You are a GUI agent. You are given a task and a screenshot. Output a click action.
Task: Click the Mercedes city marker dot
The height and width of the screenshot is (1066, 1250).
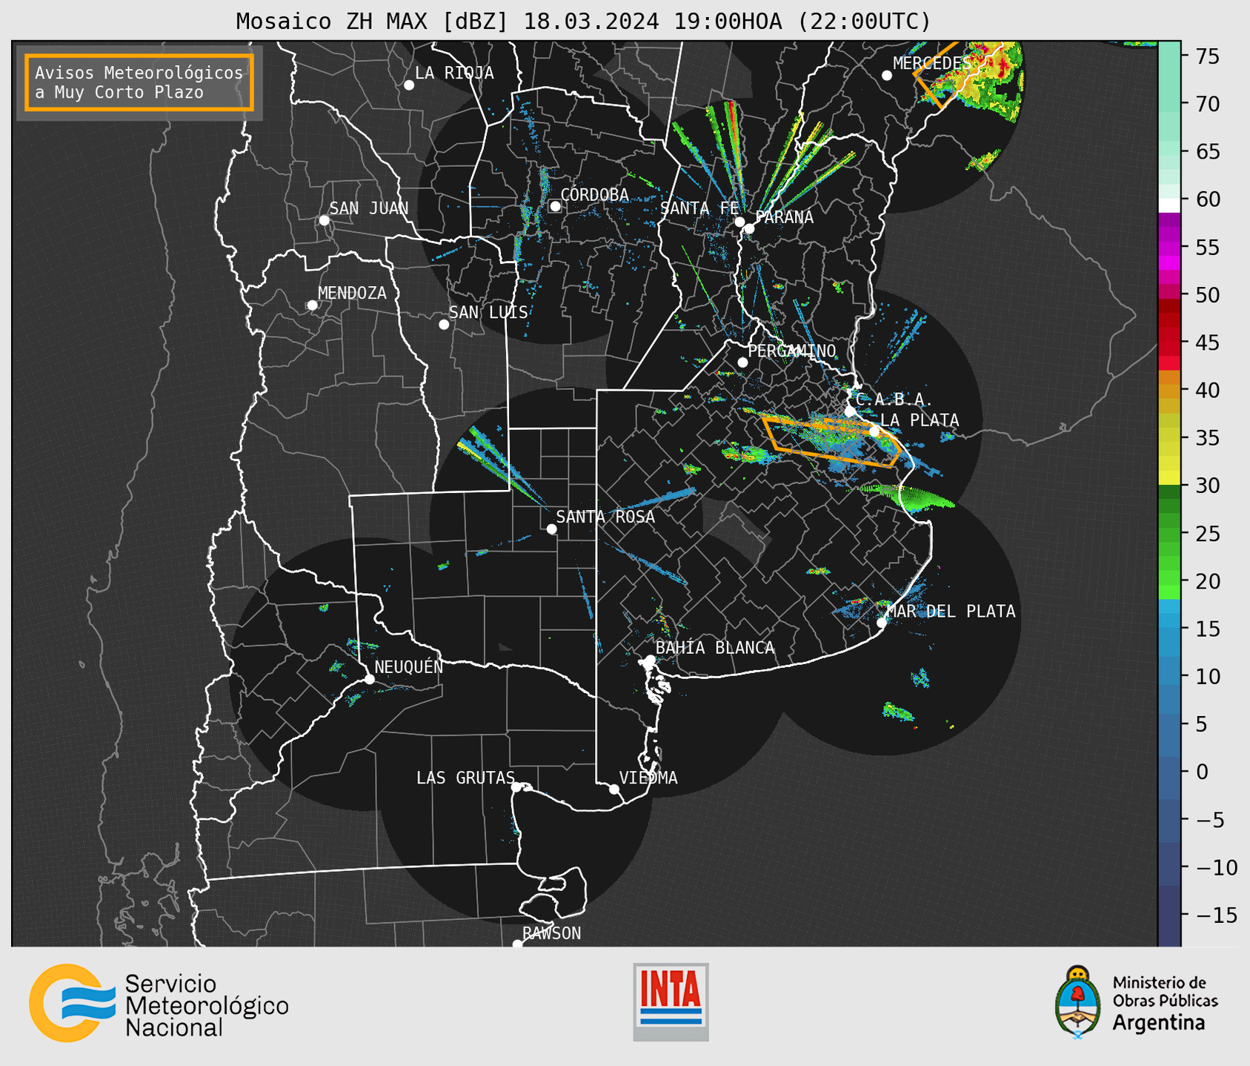tap(887, 76)
